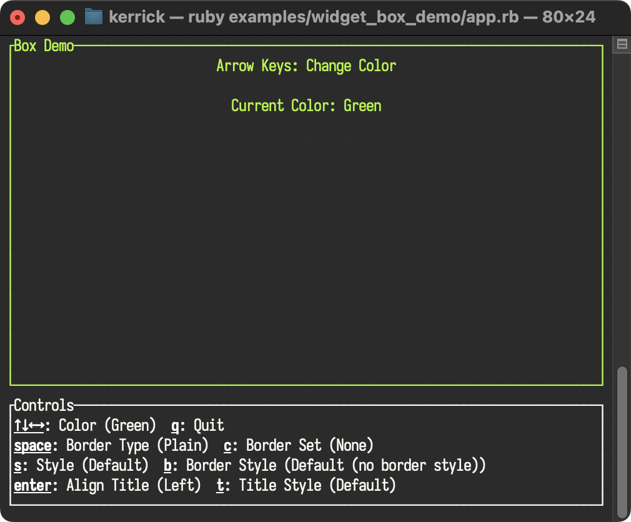Click the folder proxy icon in title bar
Image resolution: width=631 pixels, height=522 pixels.
point(93,17)
